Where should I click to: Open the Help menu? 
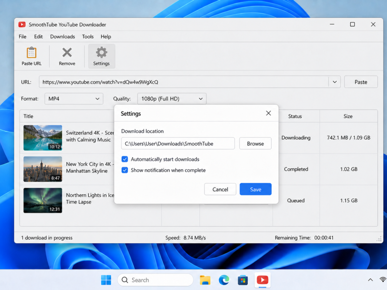[x=105, y=37]
